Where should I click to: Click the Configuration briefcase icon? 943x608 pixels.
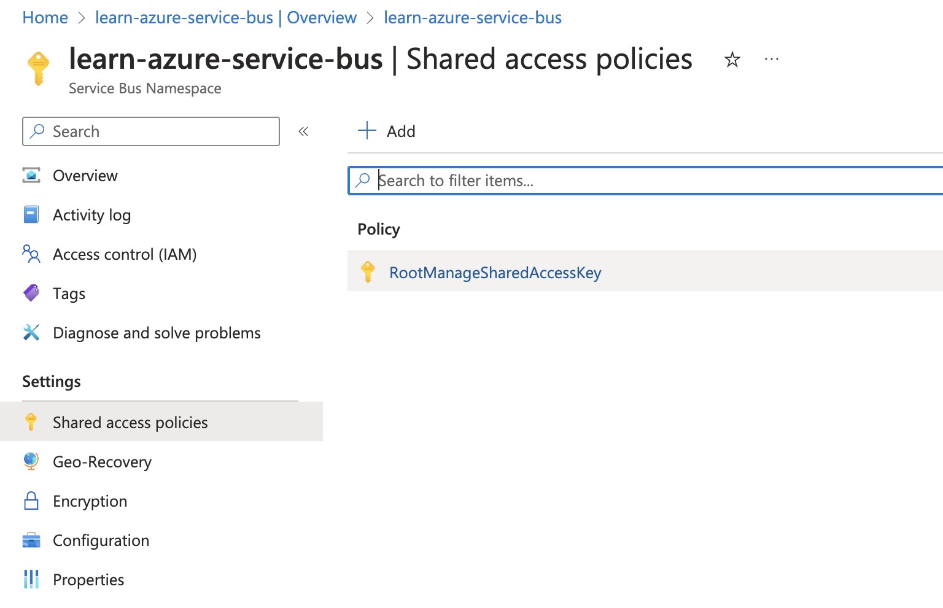[x=31, y=540]
